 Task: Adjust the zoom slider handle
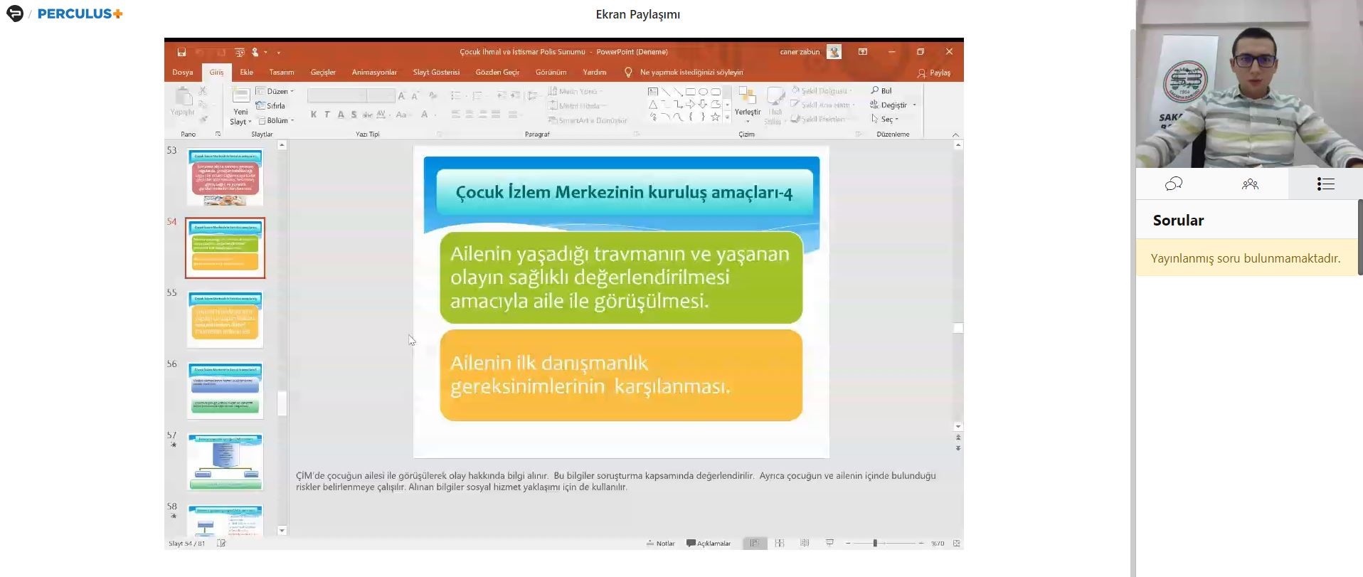tap(875, 544)
